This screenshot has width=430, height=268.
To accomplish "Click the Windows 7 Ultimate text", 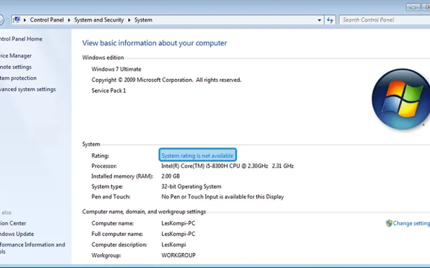I will coord(116,69).
